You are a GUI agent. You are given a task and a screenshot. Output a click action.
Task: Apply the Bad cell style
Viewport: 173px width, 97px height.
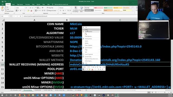point(98,8)
